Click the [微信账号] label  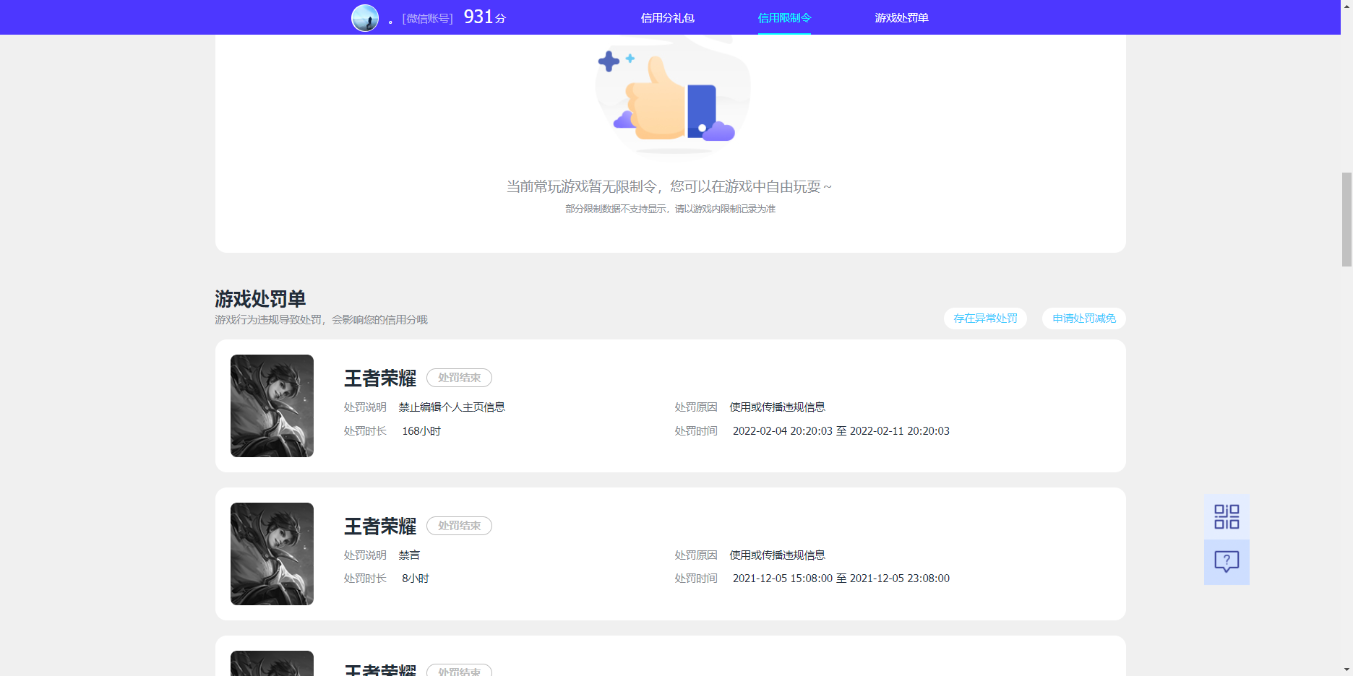coord(427,19)
